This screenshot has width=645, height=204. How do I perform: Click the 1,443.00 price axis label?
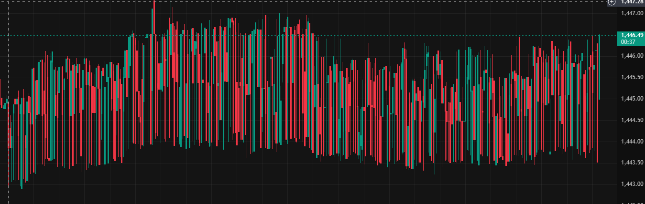coord(631,184)
